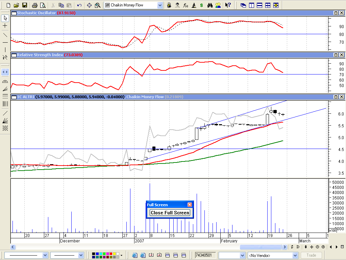The image size is (346, 260).
Task: Open print preview icon
Action: click(x=43, y=5)
